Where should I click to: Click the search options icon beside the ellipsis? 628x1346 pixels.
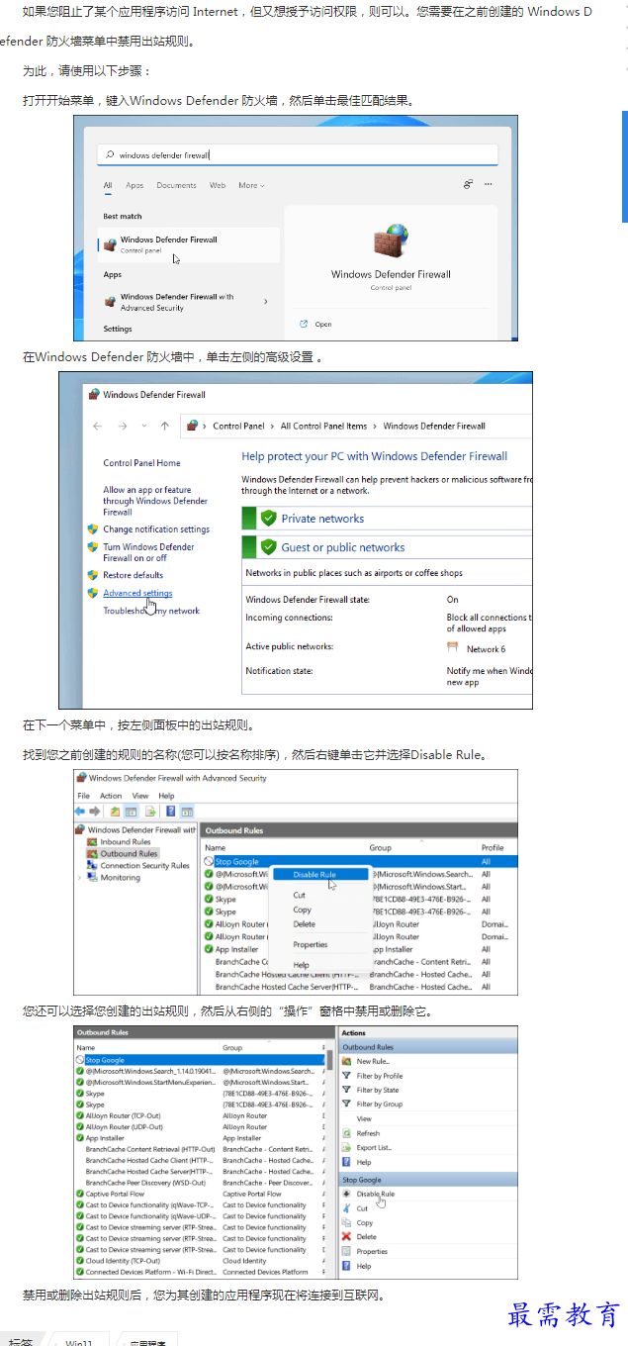click(468, 184)
